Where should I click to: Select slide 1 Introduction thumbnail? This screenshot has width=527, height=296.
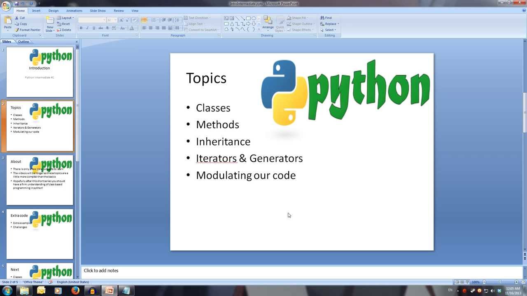click(x=40, y=72)
